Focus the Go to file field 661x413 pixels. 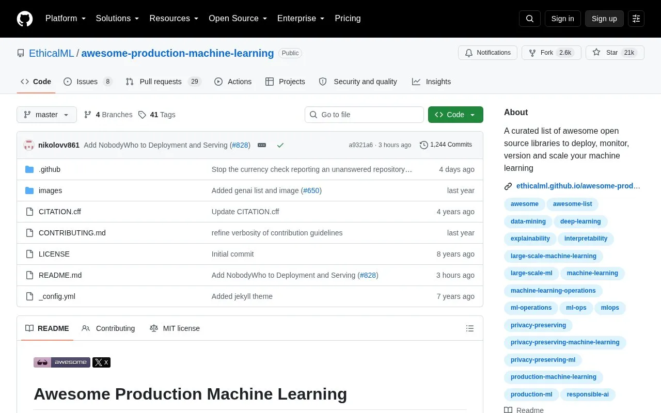tap(364, 115)
